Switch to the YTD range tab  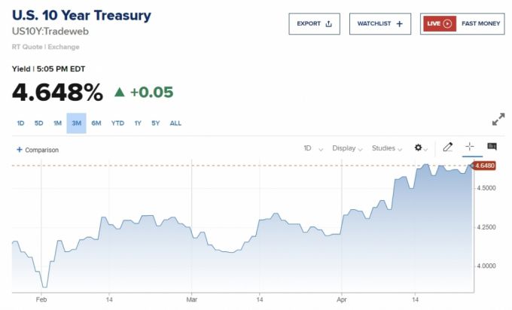[117, 123]
